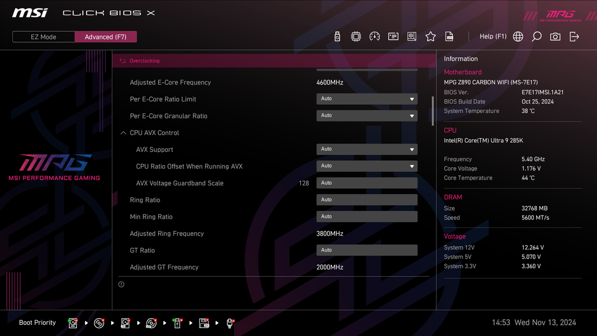Expand CPU Ratio Offset When Running AVX dropdown

pos(366,166)
